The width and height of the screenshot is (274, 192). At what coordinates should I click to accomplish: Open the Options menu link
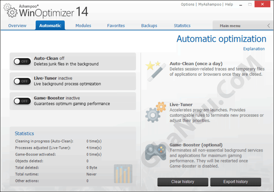pyautogui.click(x=187, y=4)
